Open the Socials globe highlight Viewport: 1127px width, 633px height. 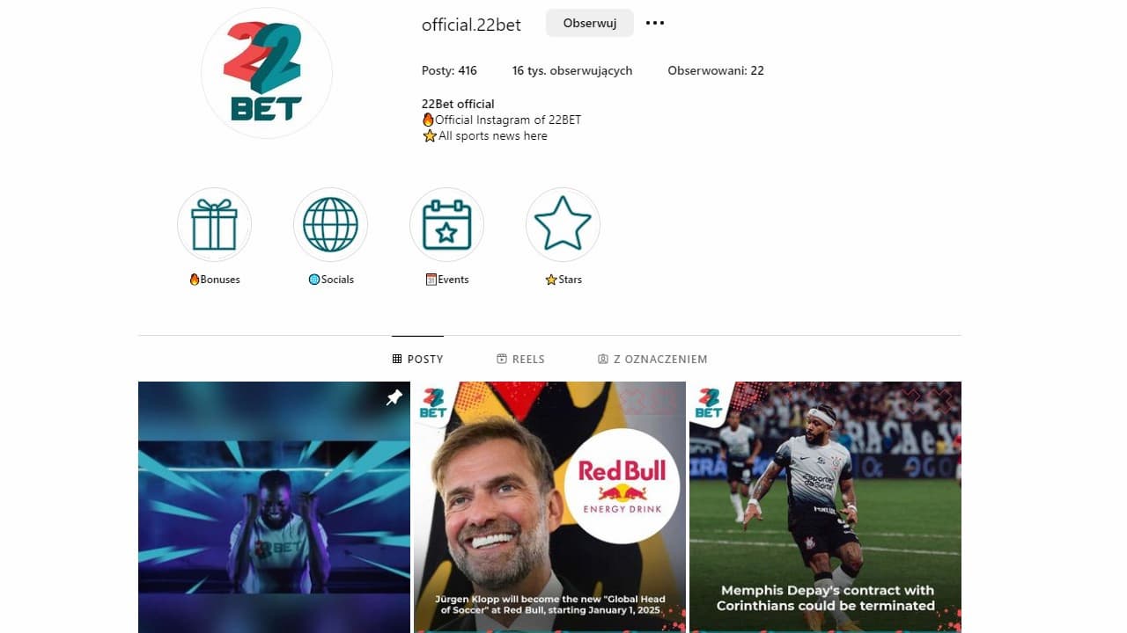point(330,224)
